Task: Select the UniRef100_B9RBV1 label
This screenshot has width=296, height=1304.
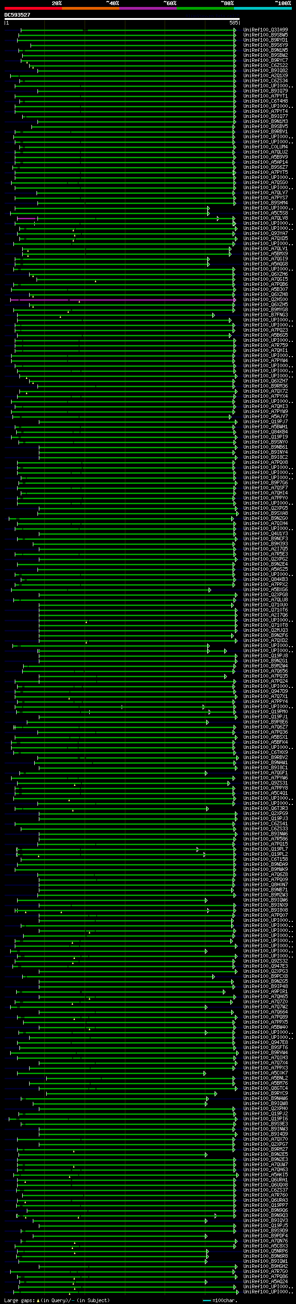Action: coord(265,132)
